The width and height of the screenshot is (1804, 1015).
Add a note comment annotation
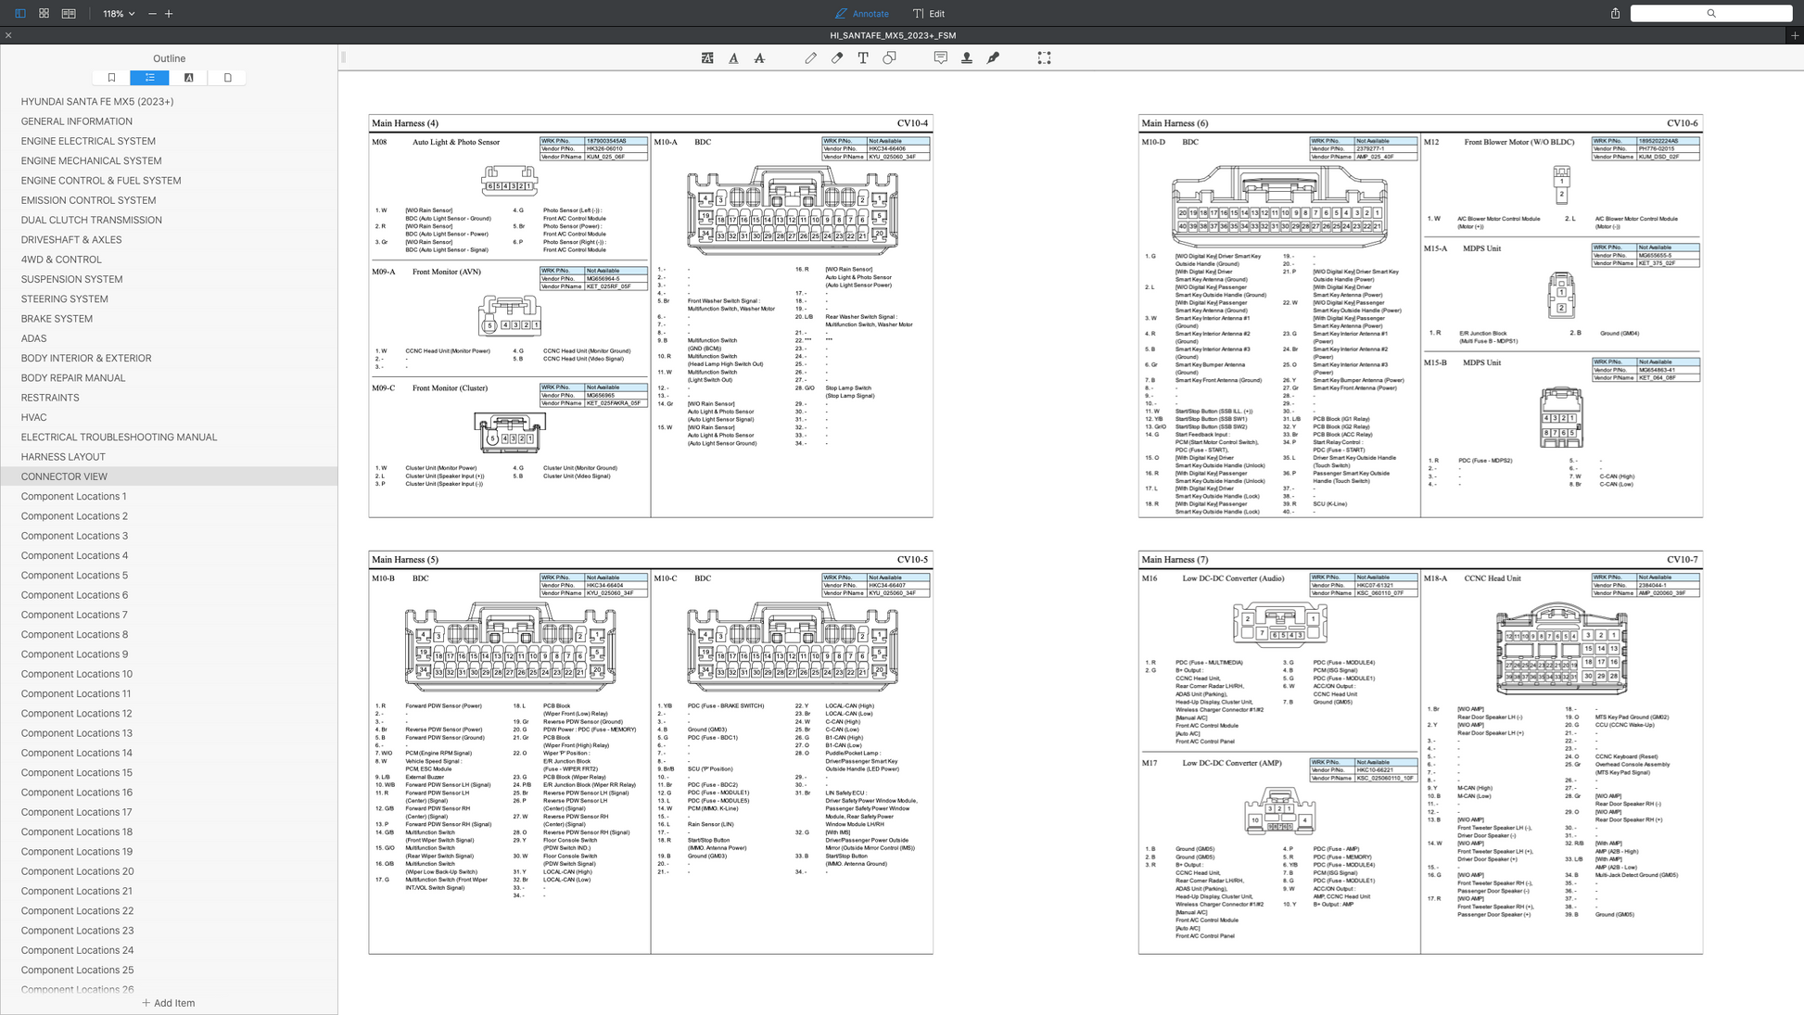940,57
